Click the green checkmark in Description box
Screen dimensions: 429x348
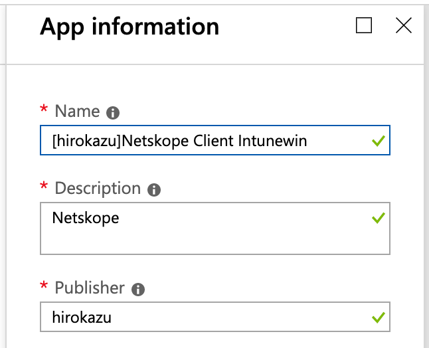[379, 218]
